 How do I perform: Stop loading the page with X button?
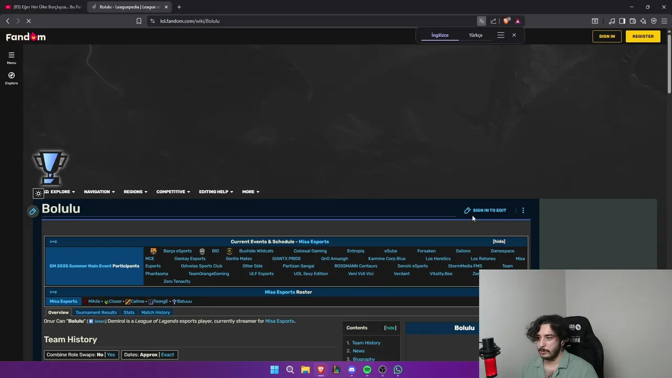point(28,21)
